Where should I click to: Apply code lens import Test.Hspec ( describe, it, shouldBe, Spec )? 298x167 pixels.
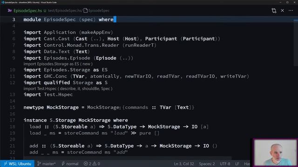[x=68, y=89]
